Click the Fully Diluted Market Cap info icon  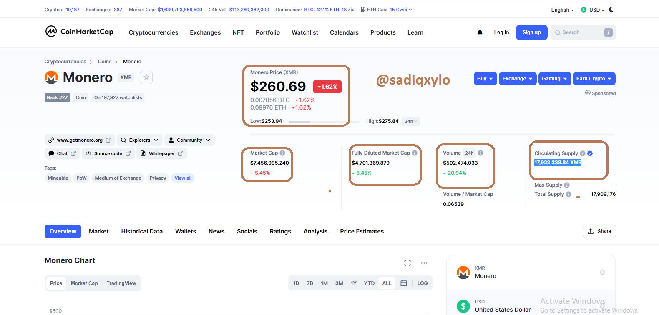click(x=415, y=153)
